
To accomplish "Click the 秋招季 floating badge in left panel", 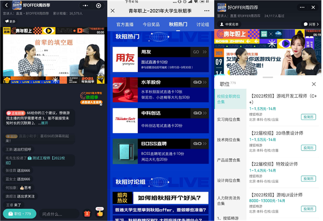I will pyautogui.click(x=92, y=98).
